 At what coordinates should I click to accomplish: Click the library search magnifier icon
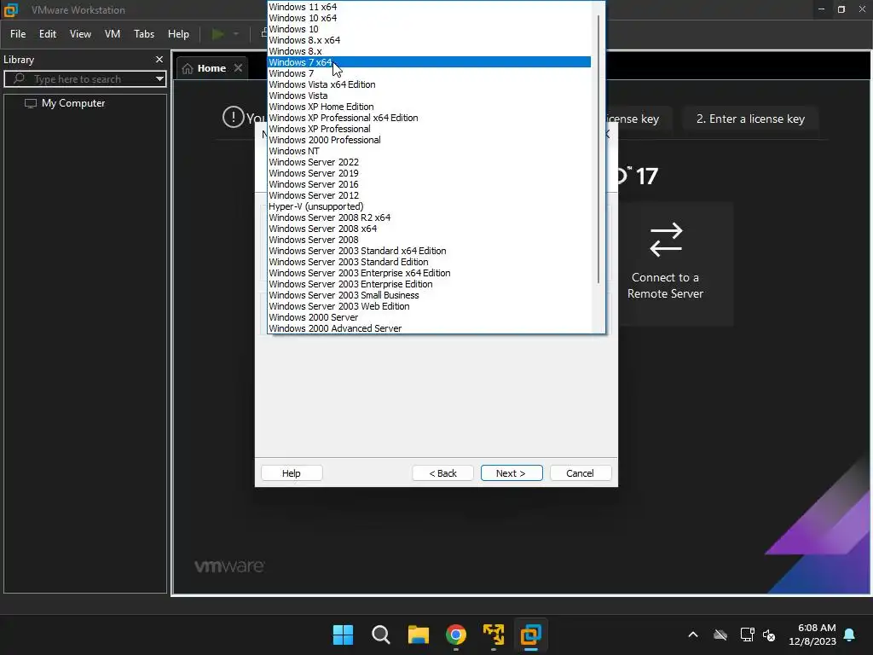(19, 78)
